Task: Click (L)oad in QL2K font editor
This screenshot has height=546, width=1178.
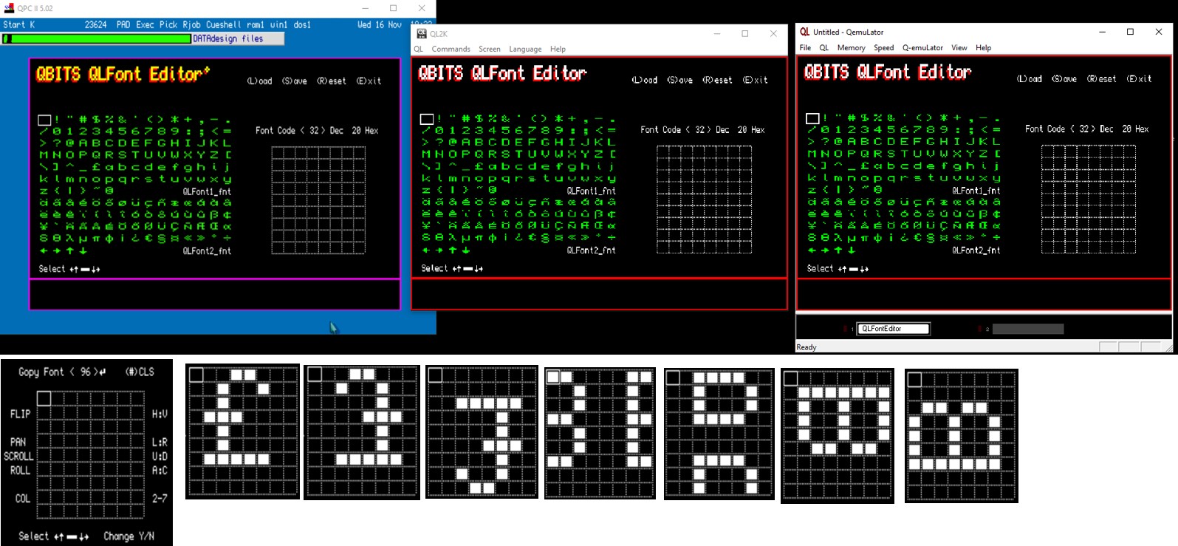Action: [x=645, y=80]
